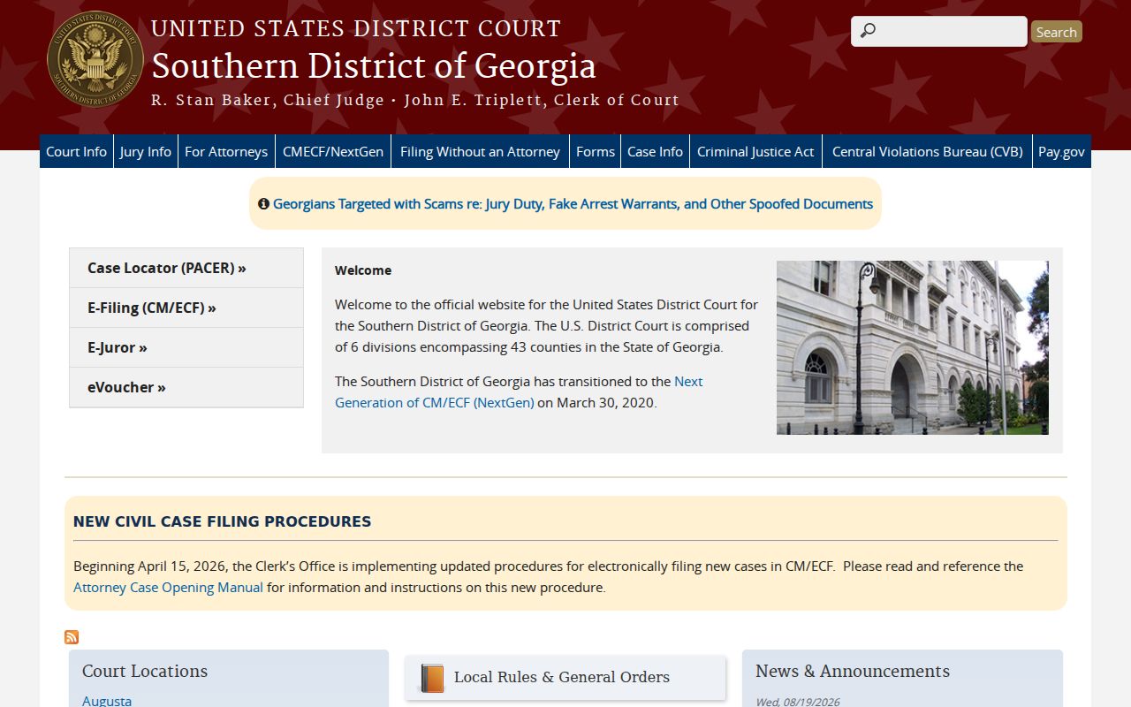Open Filing Without an Attorney menu
Screen dimensions: 1131x707
click(x=480, y=151)
